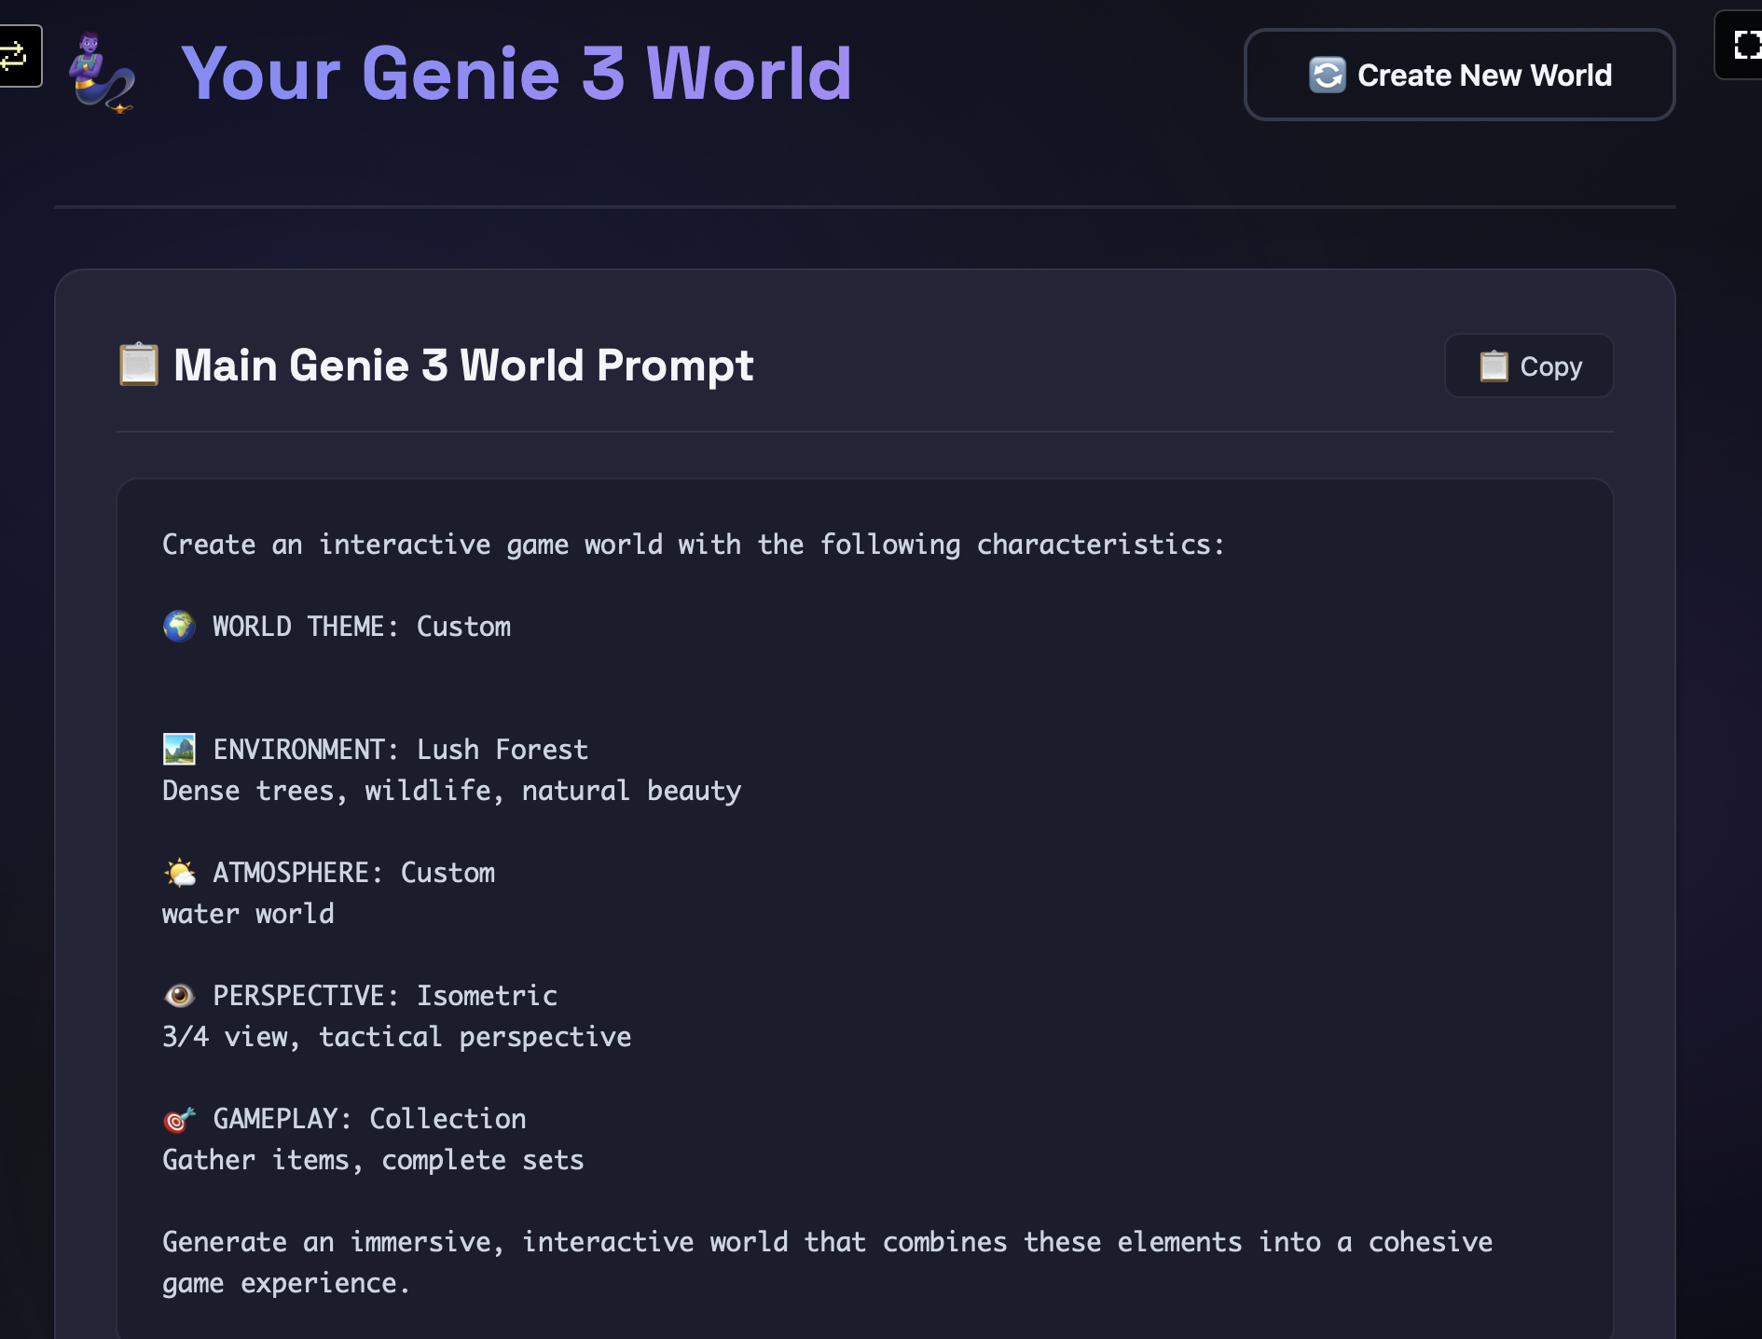This screenshot has height=1339, width=1762.
Task: Copy the main Genie 3 world prompt
Action: [x=1529, y=366]
